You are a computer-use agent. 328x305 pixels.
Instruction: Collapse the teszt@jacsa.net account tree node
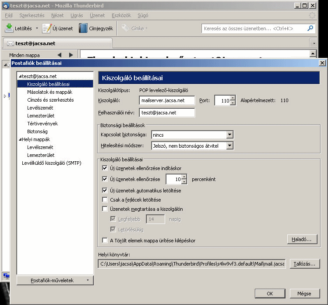(x=20, y=76)
